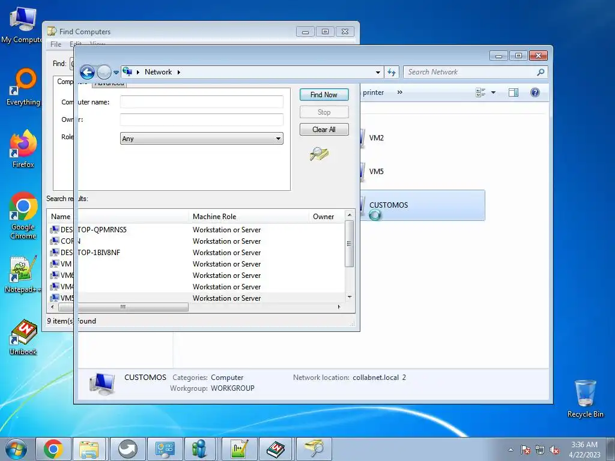Refresh the Network window address bar
The width and height of the screenshot is (615, 461).
pyautogui.click(x=392, y=72)
